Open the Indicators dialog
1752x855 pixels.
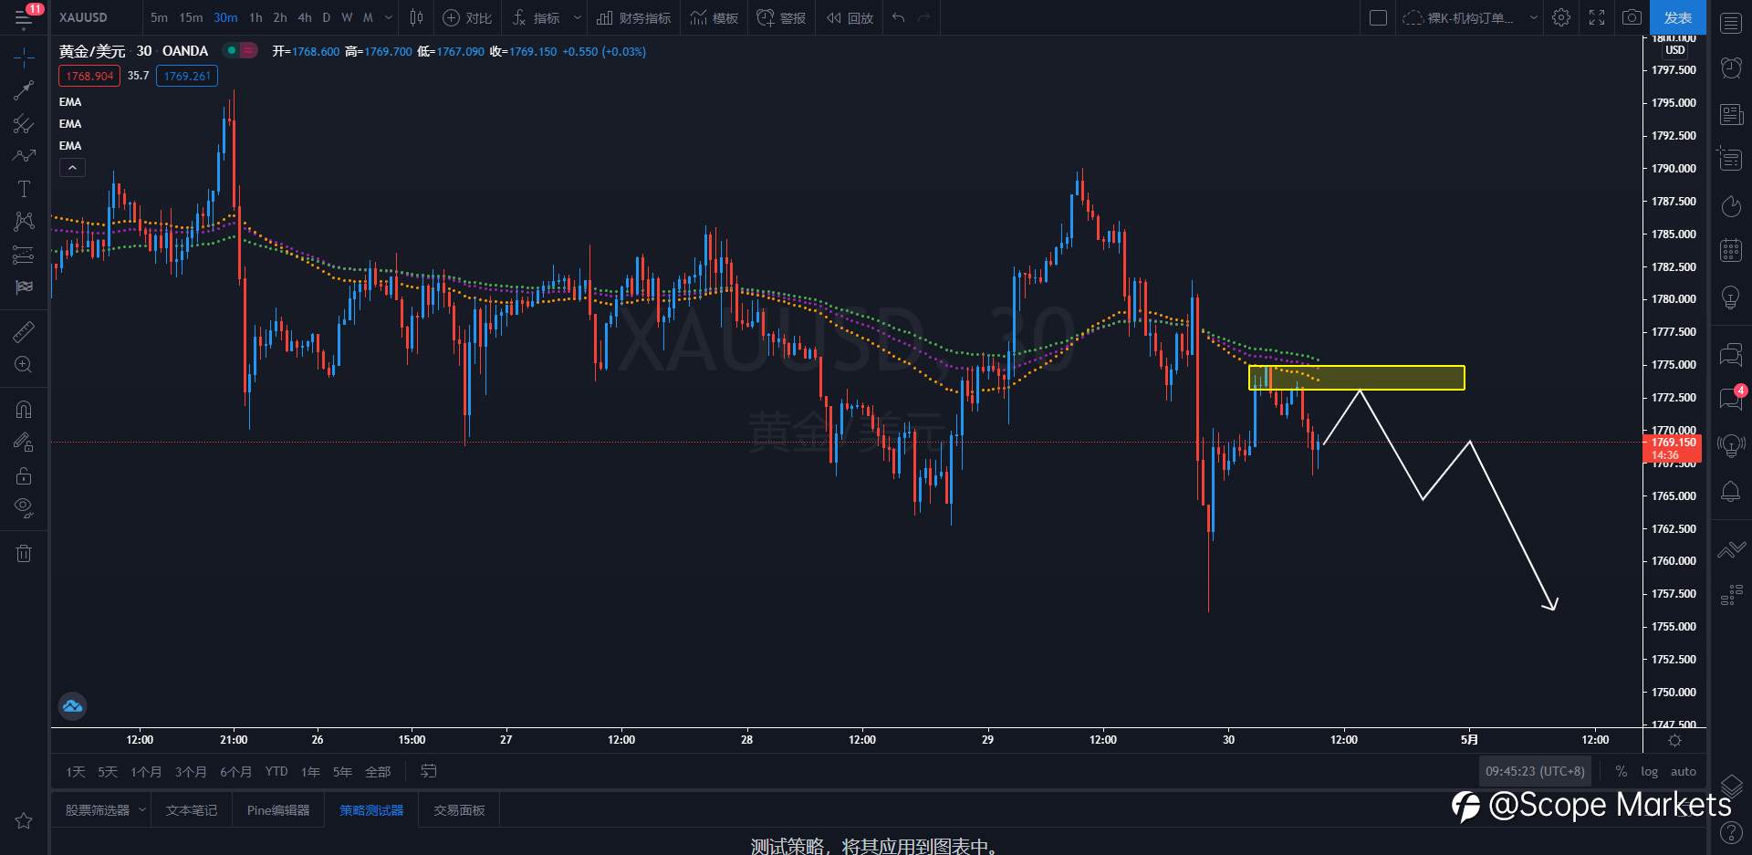537,17
